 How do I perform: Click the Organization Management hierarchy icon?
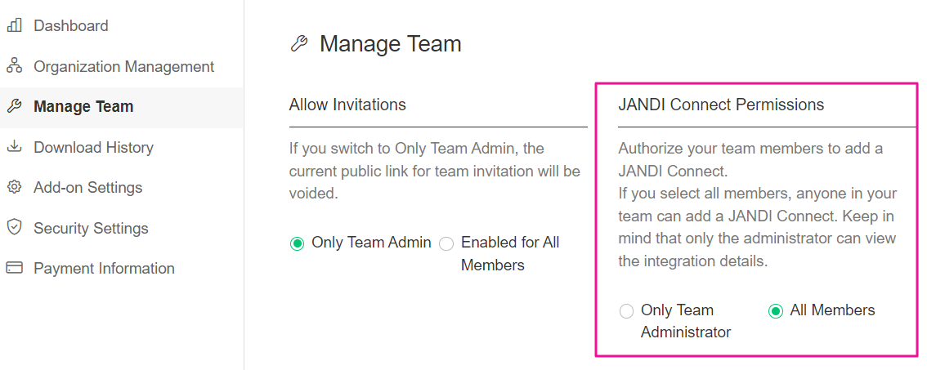(14, 66)
